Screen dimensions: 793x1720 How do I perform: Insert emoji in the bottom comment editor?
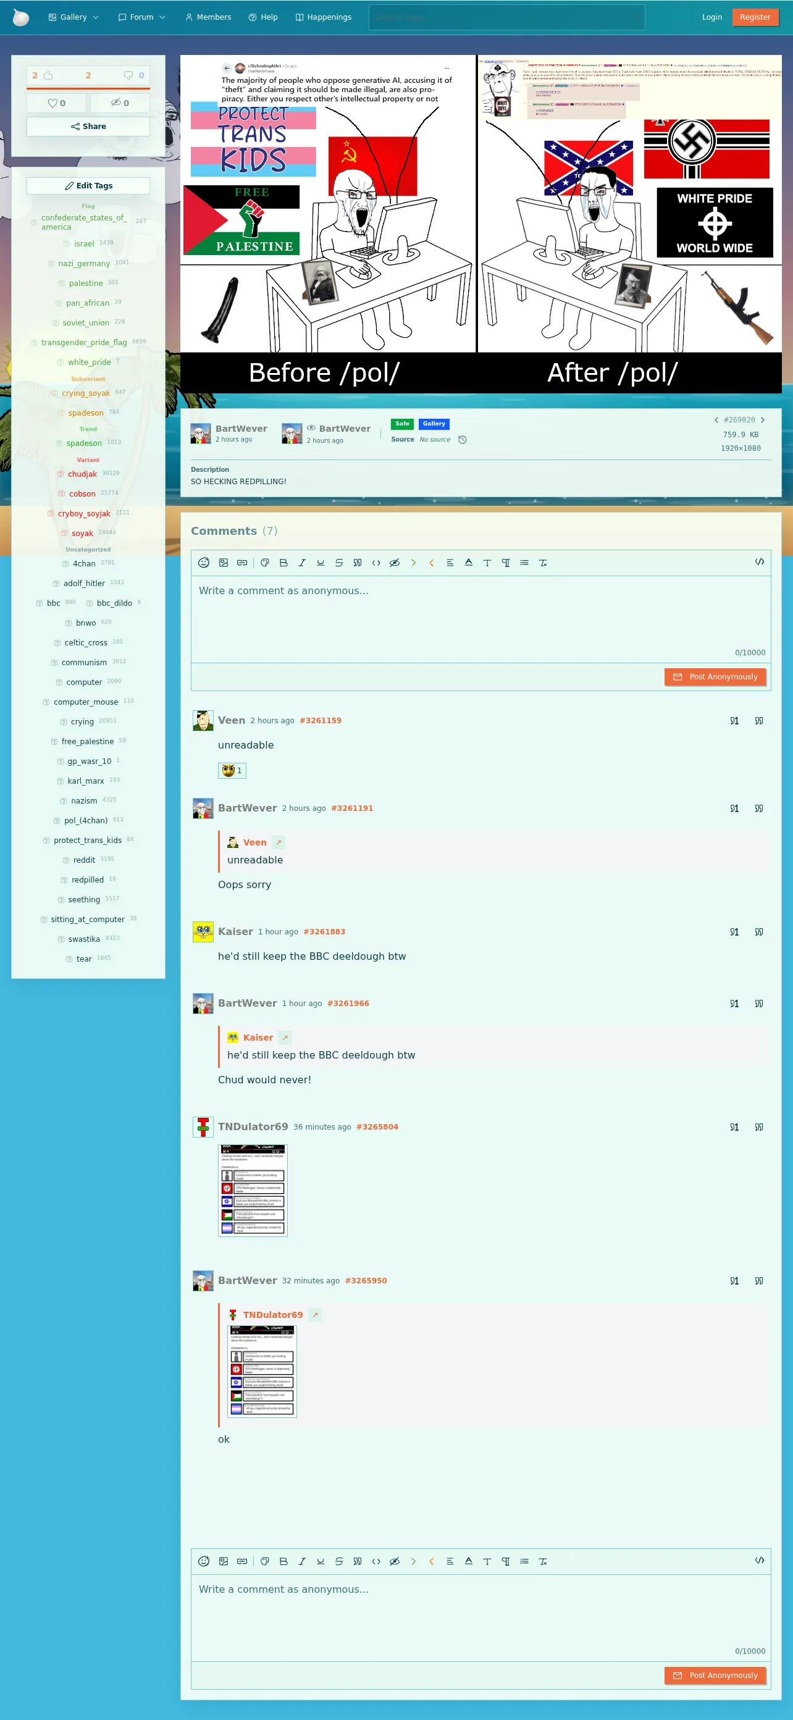[204, 1561]
